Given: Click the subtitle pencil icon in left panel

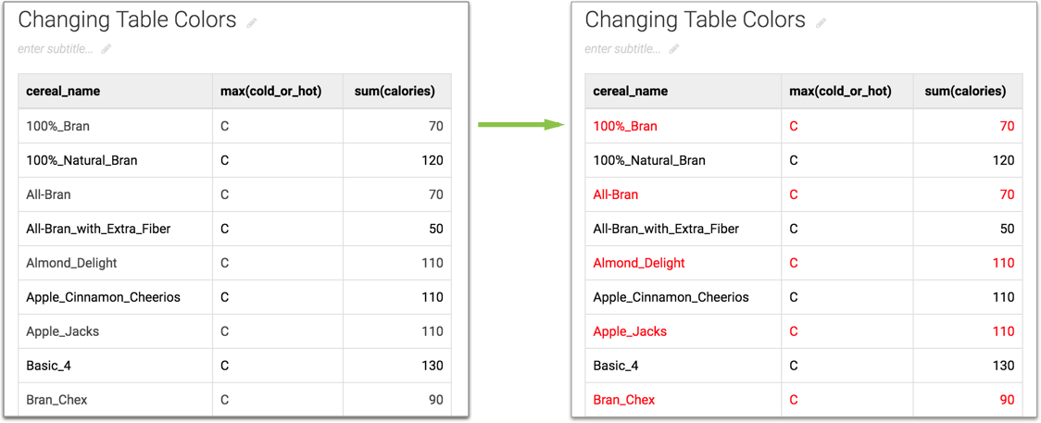Looking at the screenshot, I should point(106,49).
